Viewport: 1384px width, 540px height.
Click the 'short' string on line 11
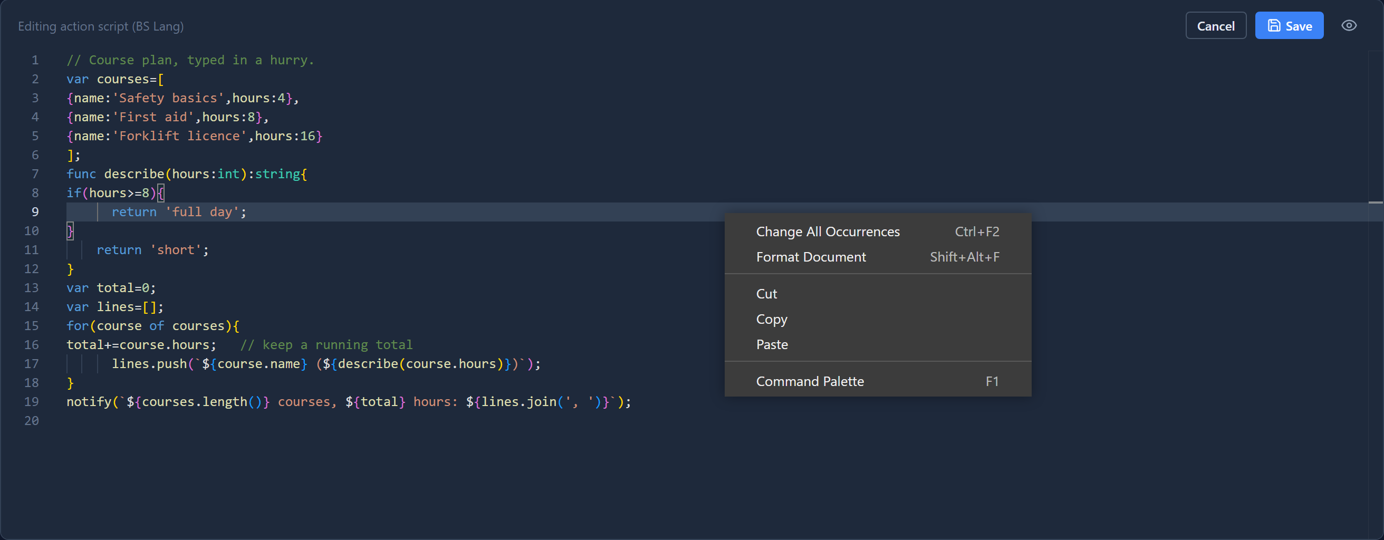[x=176, y=250]
